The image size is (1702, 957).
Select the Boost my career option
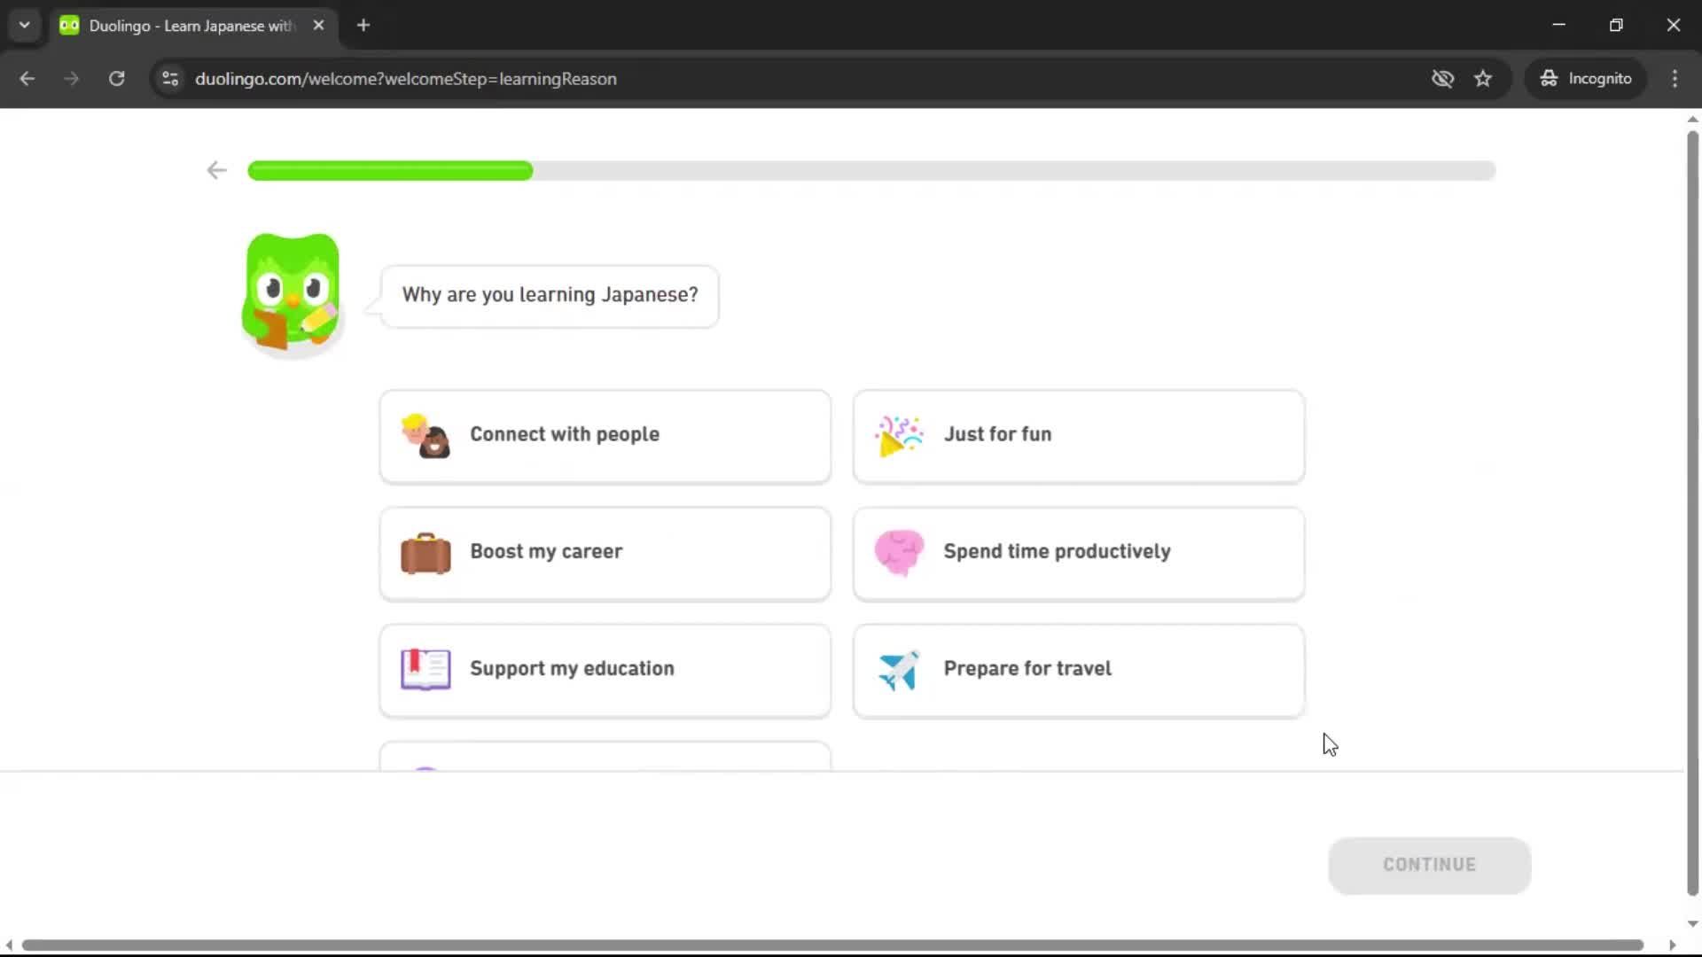click(x=605, y=553)
